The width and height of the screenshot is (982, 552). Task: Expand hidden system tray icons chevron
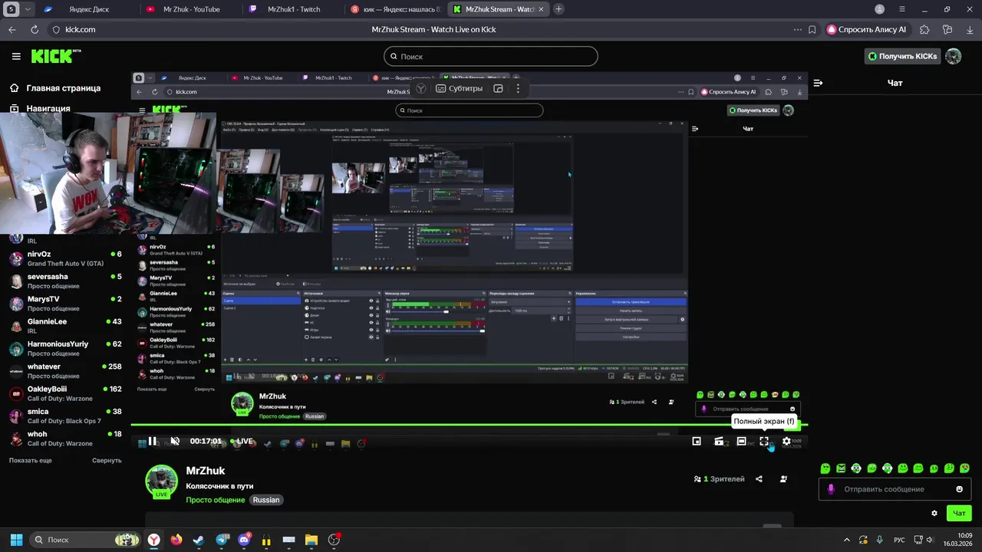pyautogui.click(x=847, y=540)
